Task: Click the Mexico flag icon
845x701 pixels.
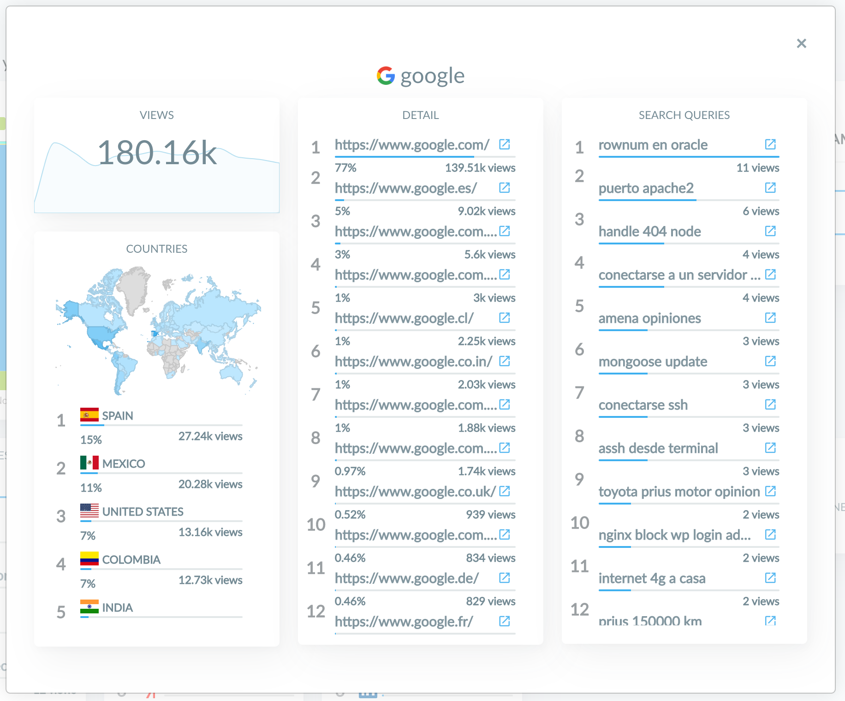Action: pos(89,463)
